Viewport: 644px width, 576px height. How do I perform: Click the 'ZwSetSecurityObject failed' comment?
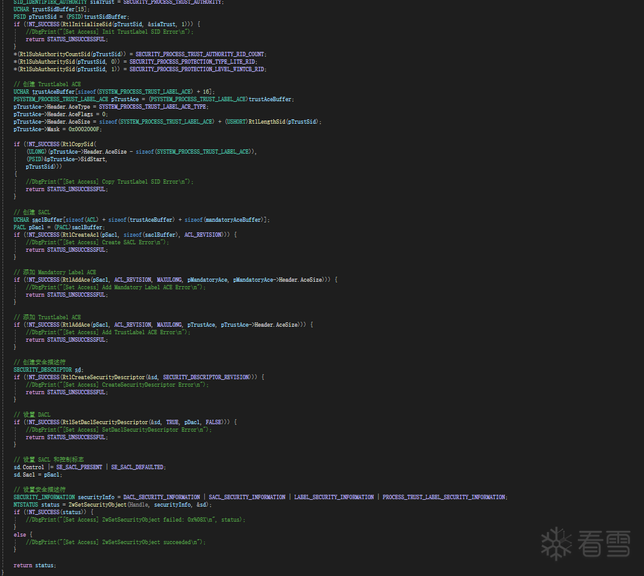pyautogui.click(x=136, y=520)
